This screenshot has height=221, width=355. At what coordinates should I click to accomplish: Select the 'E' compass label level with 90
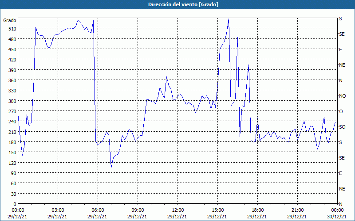click(340, 173)
